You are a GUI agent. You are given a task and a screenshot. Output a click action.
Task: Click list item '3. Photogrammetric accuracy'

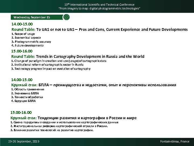(31, 42)
